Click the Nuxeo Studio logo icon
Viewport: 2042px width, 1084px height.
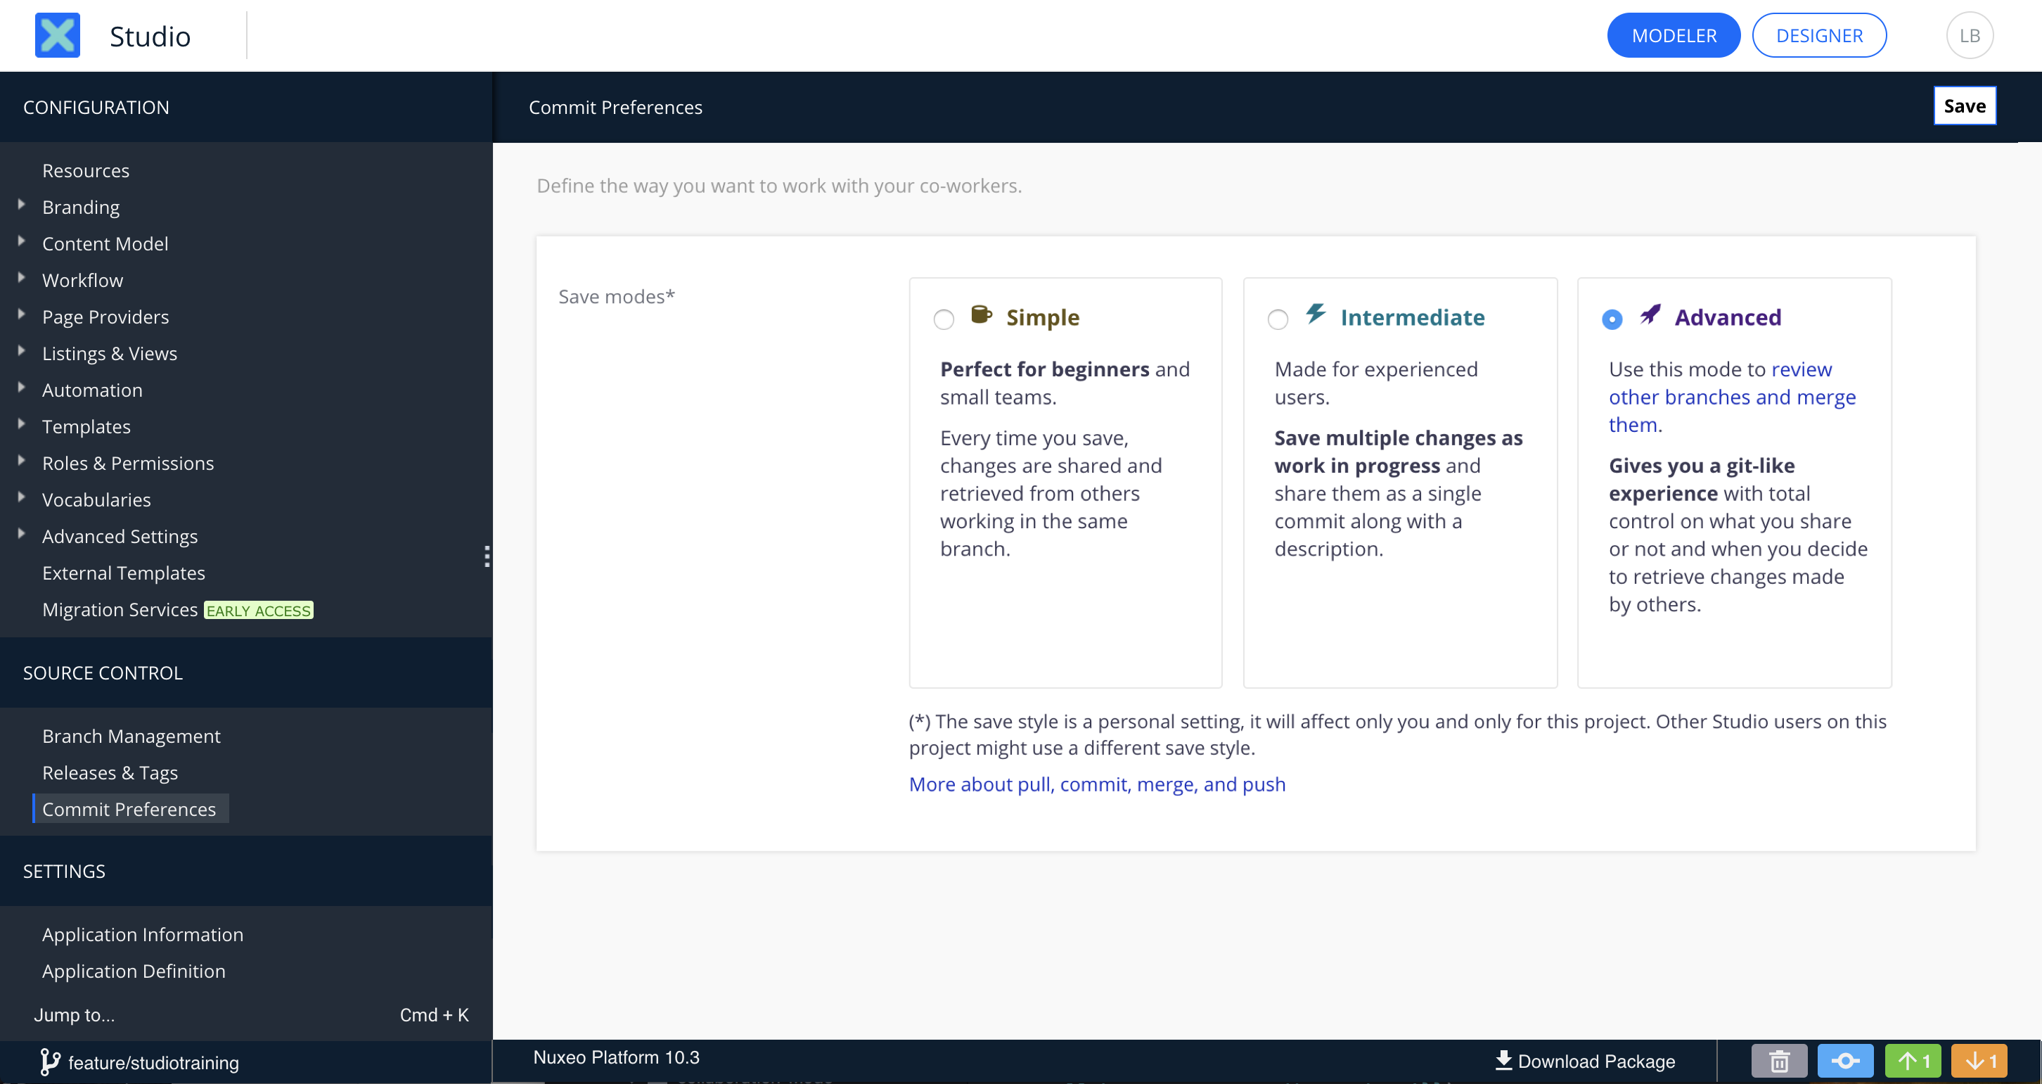click(x=57, y=36)
